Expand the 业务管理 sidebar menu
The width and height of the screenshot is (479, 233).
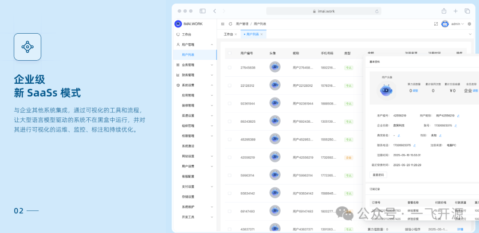194,65
